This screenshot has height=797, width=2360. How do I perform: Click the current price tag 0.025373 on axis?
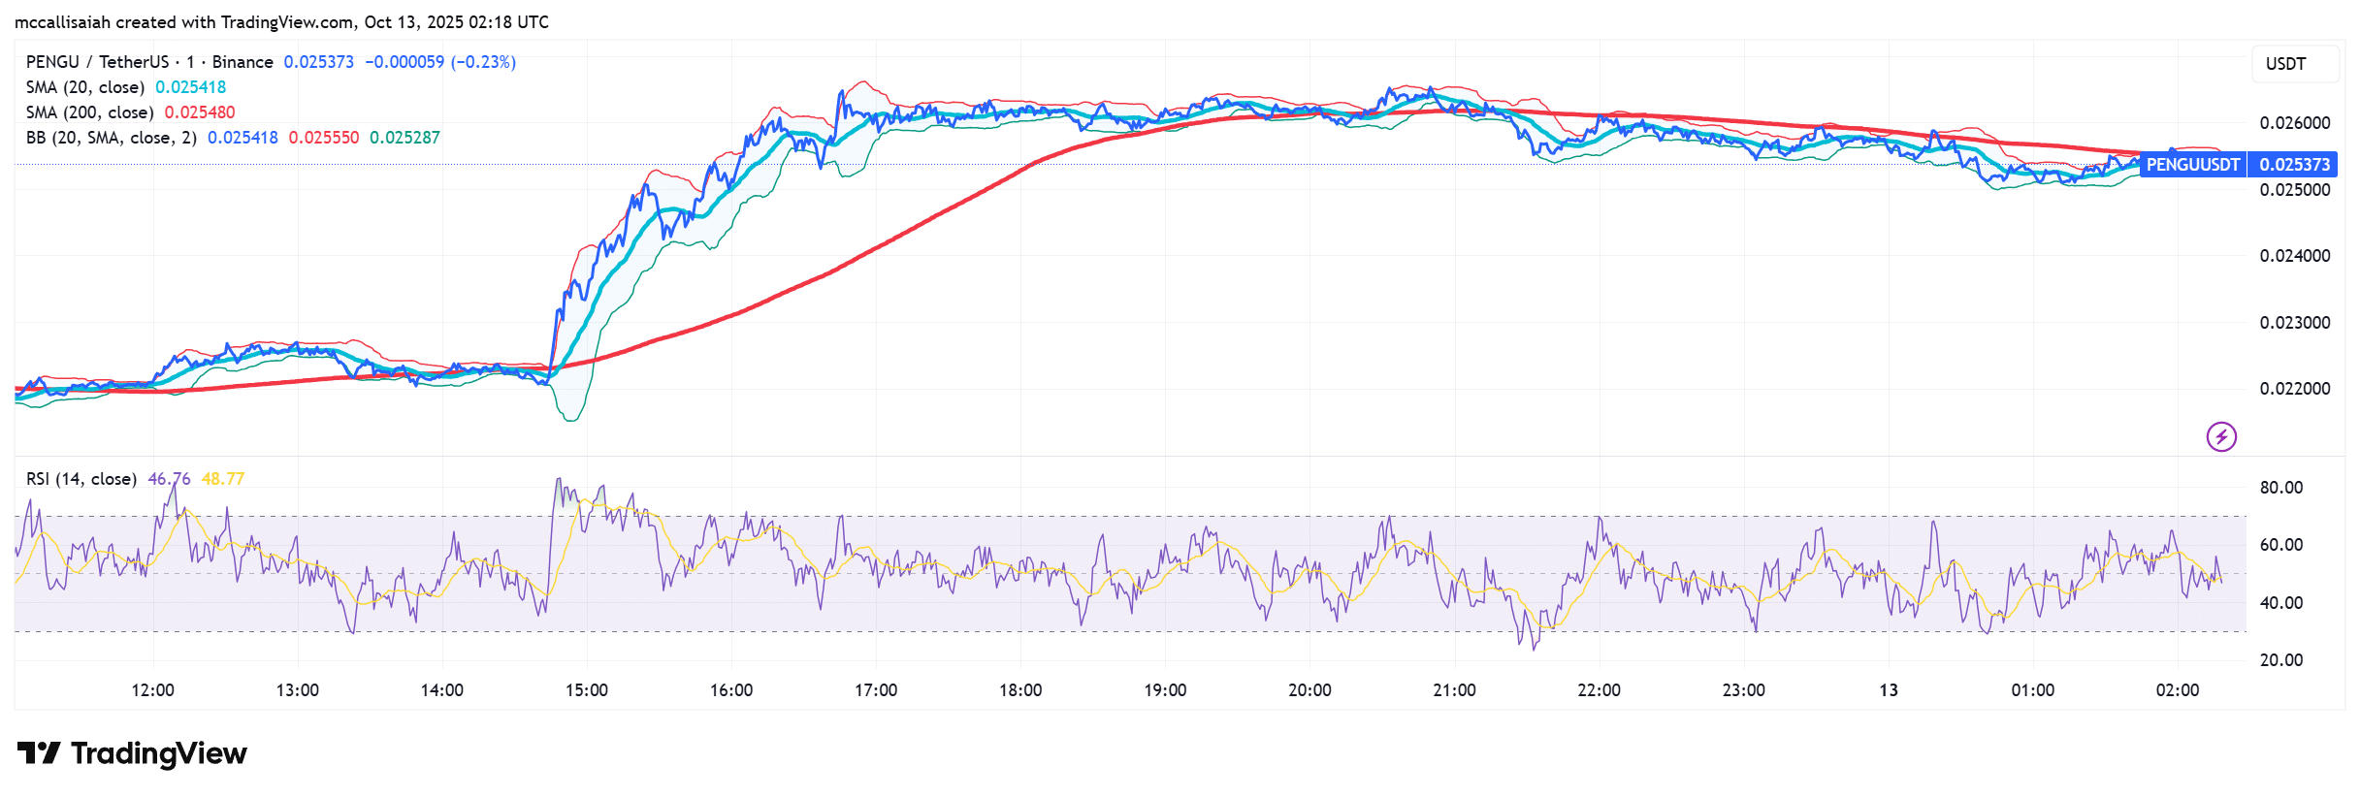pyautogui.click(x=2293, y=165)
